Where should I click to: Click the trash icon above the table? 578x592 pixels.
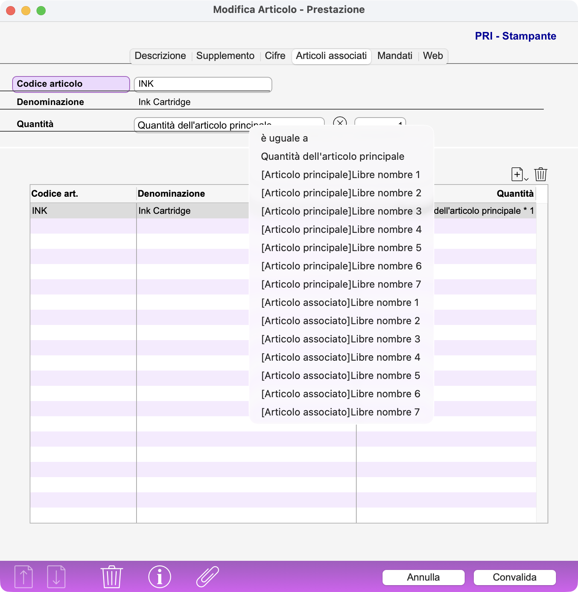541,174
